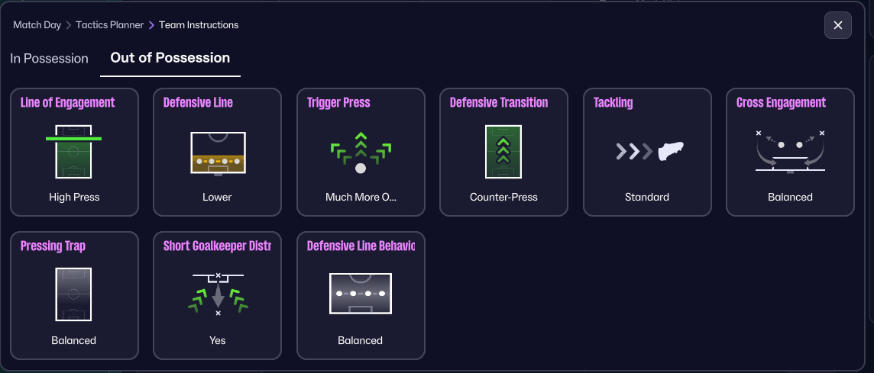Go to Match Day breadcrumb
Screen dimensions: 874x373
pos(37,25)
